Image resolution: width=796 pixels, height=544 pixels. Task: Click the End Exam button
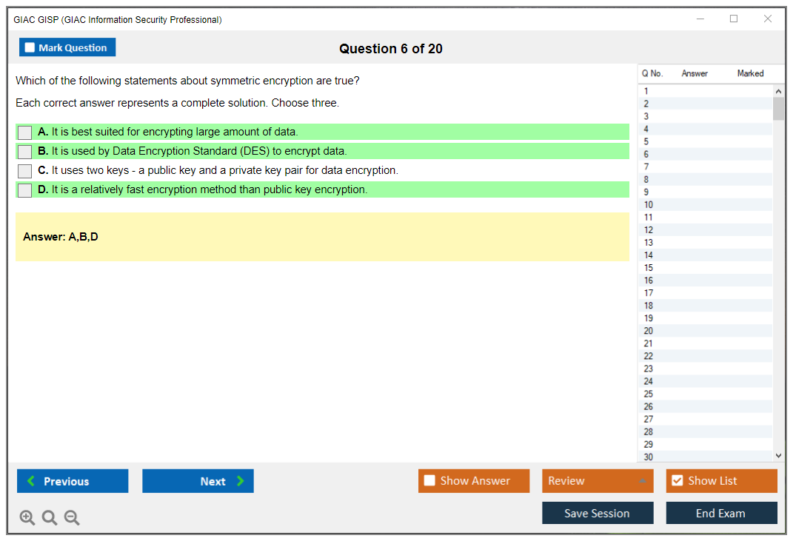pyautogui.click(x=720, y=512)
